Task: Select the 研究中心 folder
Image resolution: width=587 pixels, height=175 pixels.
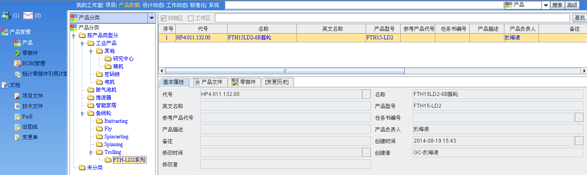Action: [x=123, y=59]
